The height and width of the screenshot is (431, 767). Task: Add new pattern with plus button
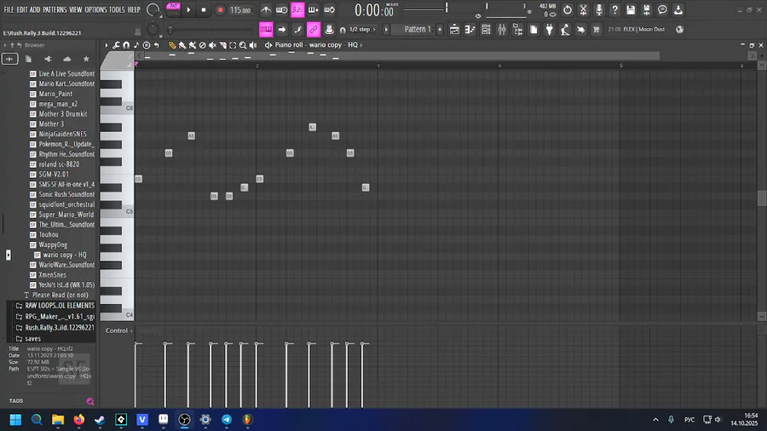[x=440, y=29]
